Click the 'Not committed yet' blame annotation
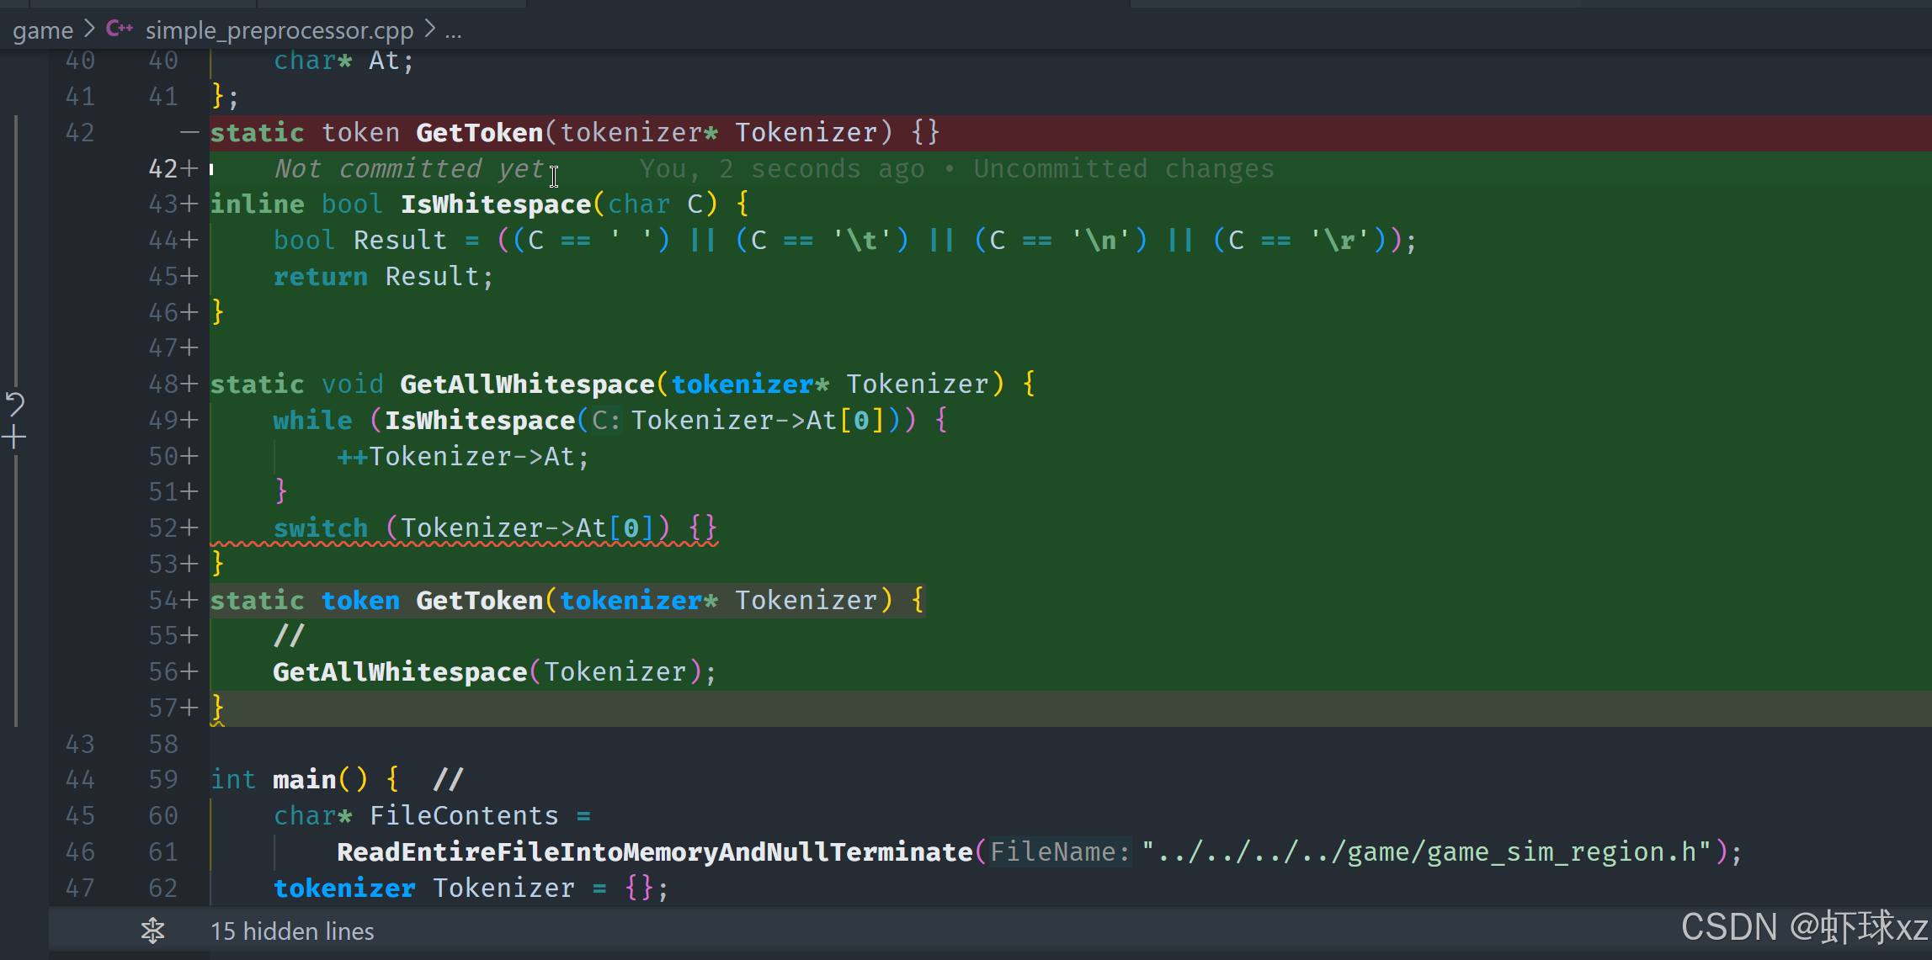The width and height of the screenshot is (1932, 960). coord(409,169)
